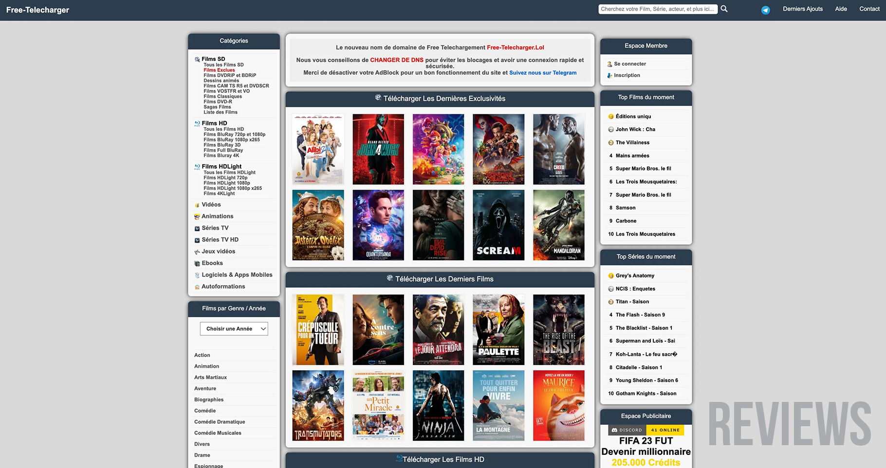Click the rank 2 badge beside John Wick
The width and height of the screenshot is (886, 468).
(611, 130)
